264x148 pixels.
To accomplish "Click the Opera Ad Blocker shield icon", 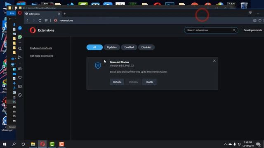I will point(98,66).
